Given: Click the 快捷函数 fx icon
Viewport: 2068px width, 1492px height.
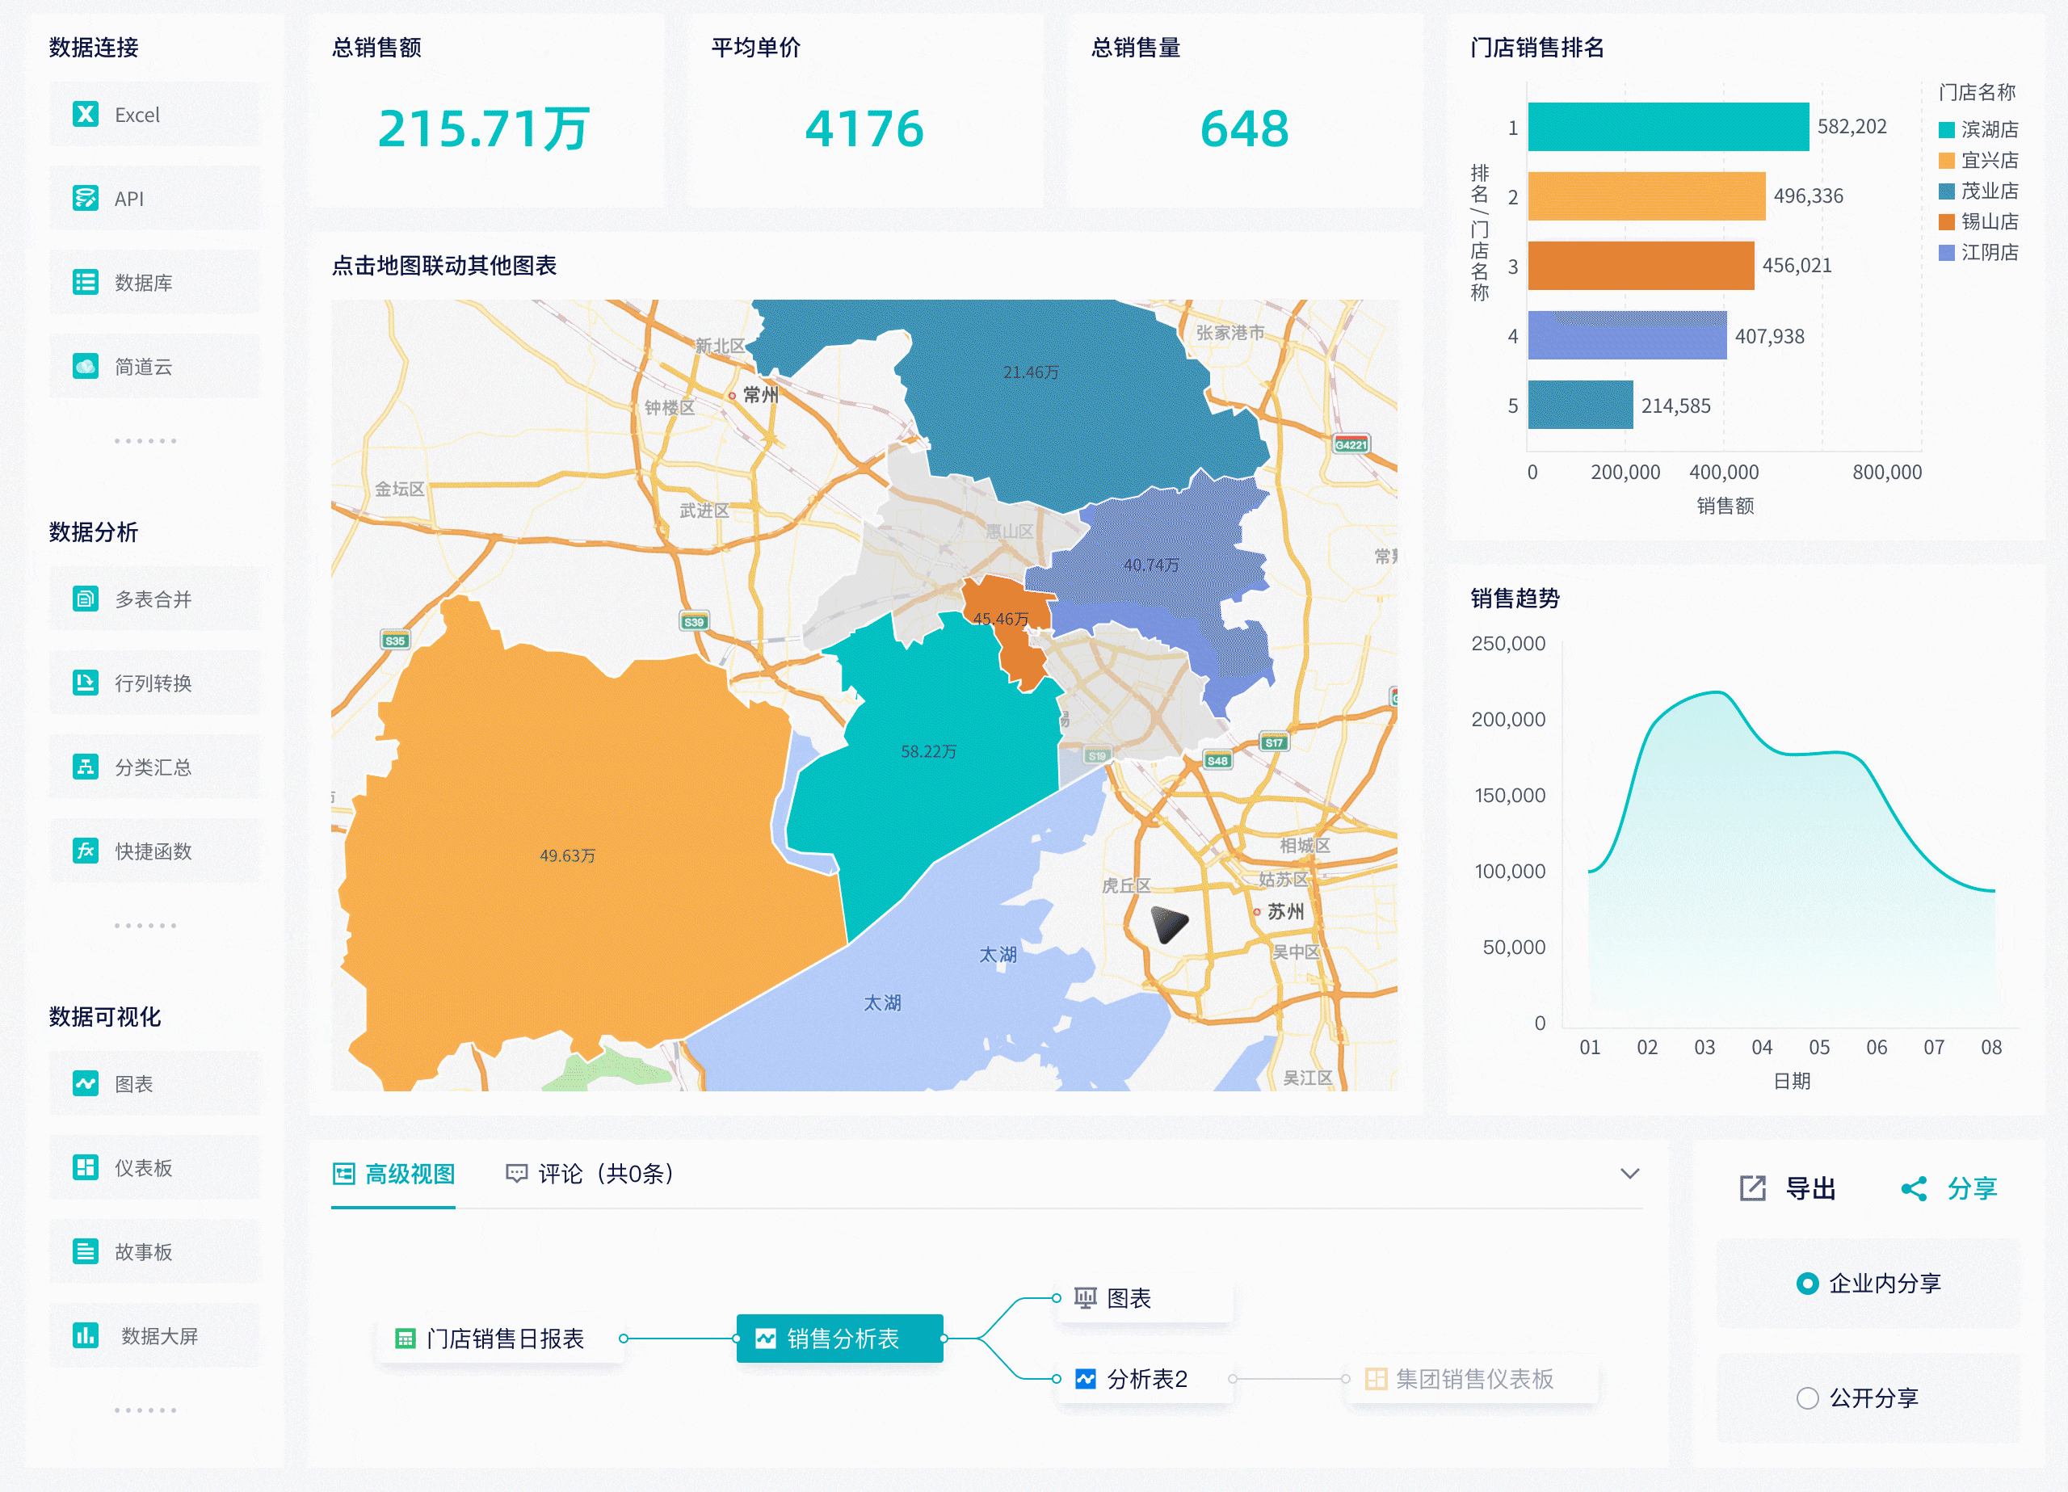Looking at the screenshot, I should [x=85, y=851].
